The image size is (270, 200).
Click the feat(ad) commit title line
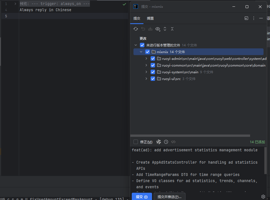click(x=195, y=150)
